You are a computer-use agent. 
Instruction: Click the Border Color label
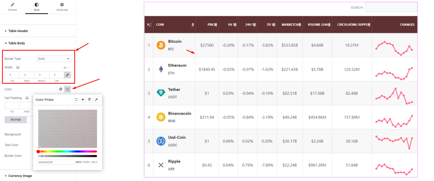[13, 156]
